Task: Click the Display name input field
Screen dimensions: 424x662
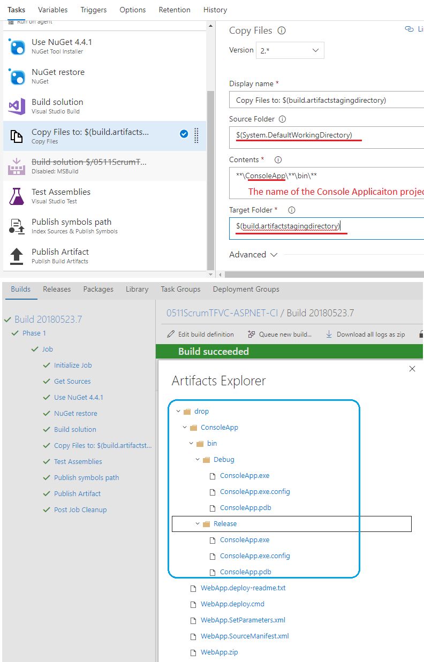Action: coord(327,100)
